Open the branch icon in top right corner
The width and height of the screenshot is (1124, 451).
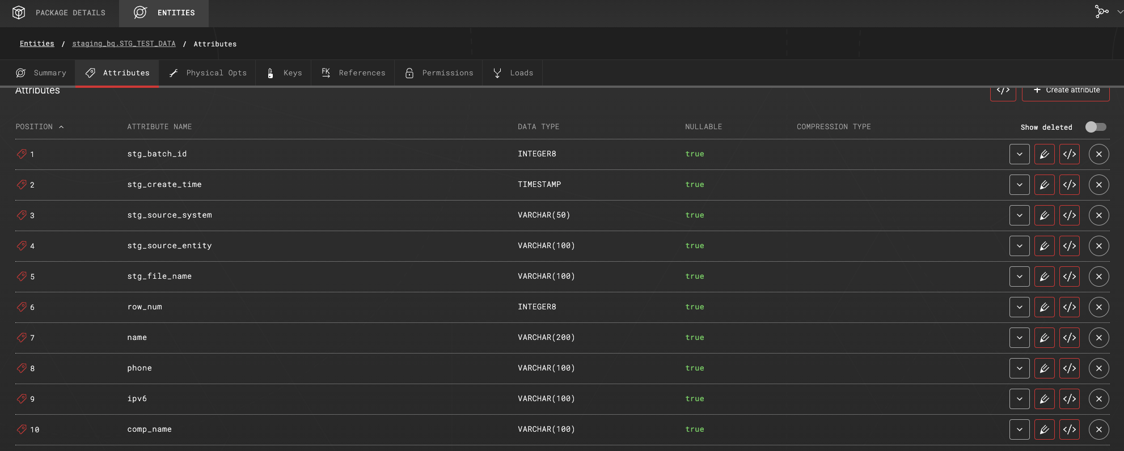[x=1101, y=12]
